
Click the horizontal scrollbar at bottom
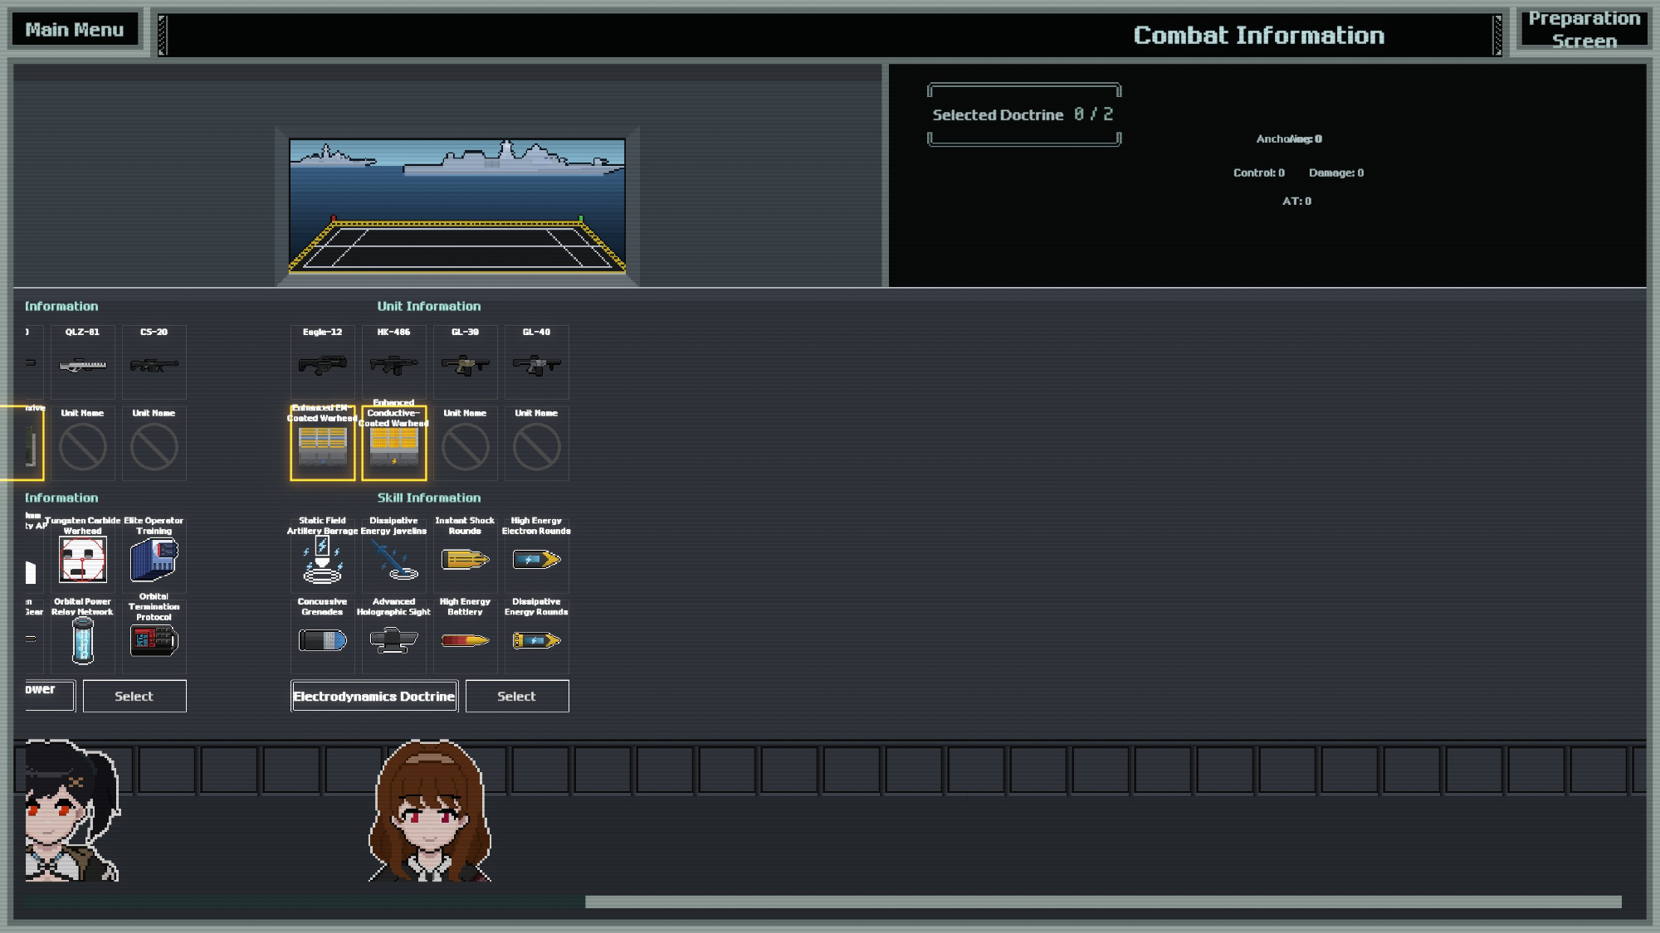[x=1102, y=901]
